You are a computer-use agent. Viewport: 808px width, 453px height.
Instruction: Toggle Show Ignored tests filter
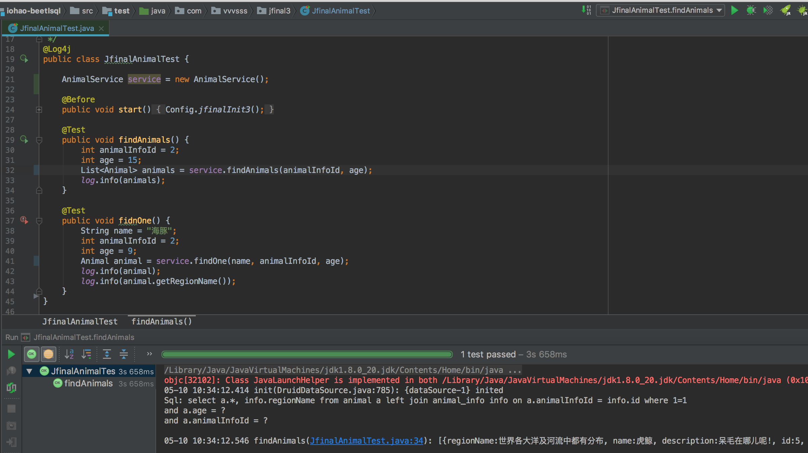click(48, 354)
